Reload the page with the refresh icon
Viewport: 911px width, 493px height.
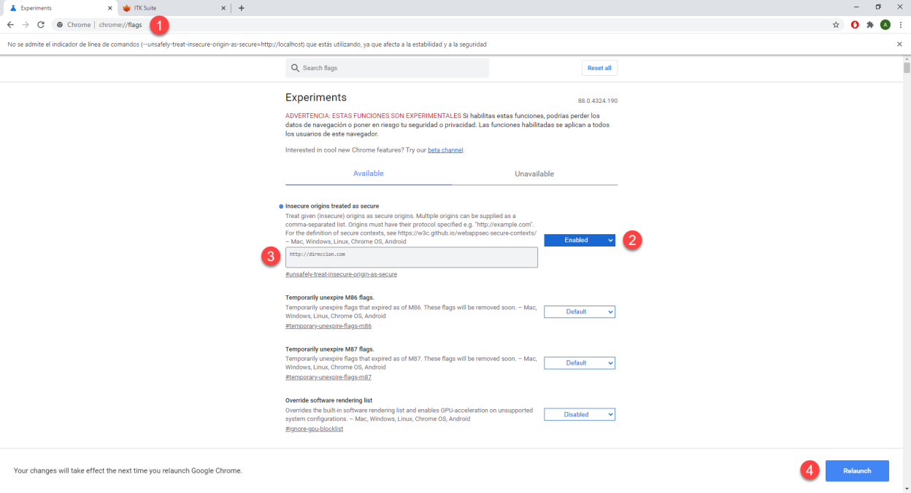click(41, 25)
